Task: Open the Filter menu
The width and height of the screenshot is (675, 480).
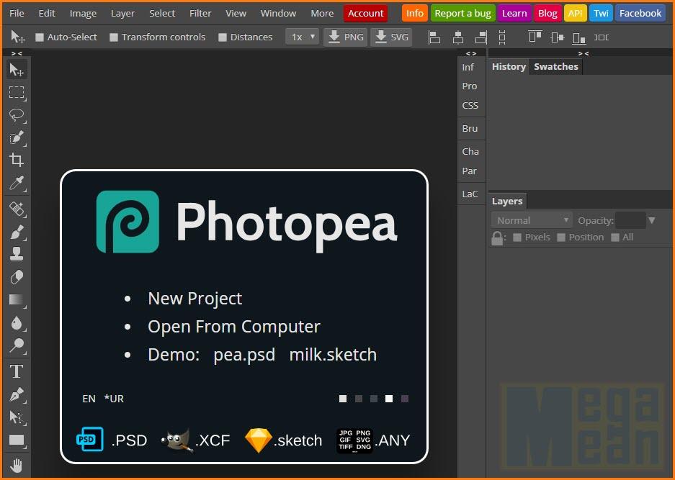Action: click(x=200, y=13)
